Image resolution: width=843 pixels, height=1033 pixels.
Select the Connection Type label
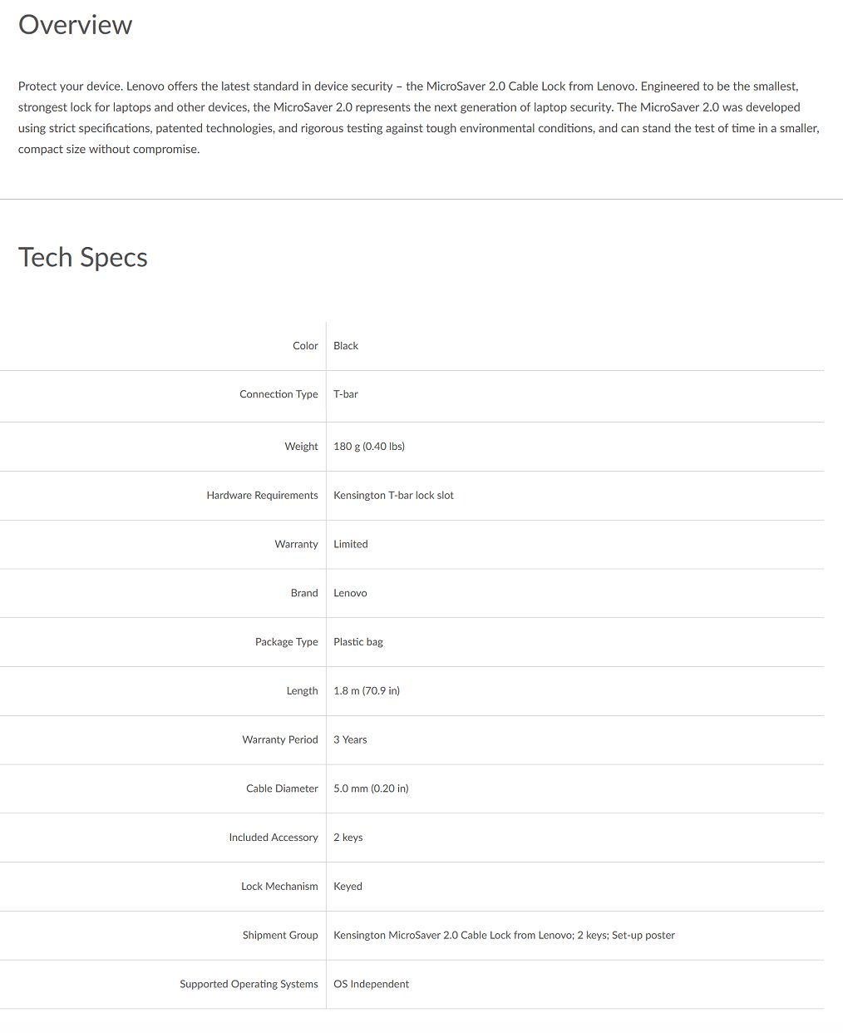[279, 394]
